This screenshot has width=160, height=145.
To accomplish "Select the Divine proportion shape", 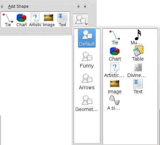I will (x=137, y=70).
